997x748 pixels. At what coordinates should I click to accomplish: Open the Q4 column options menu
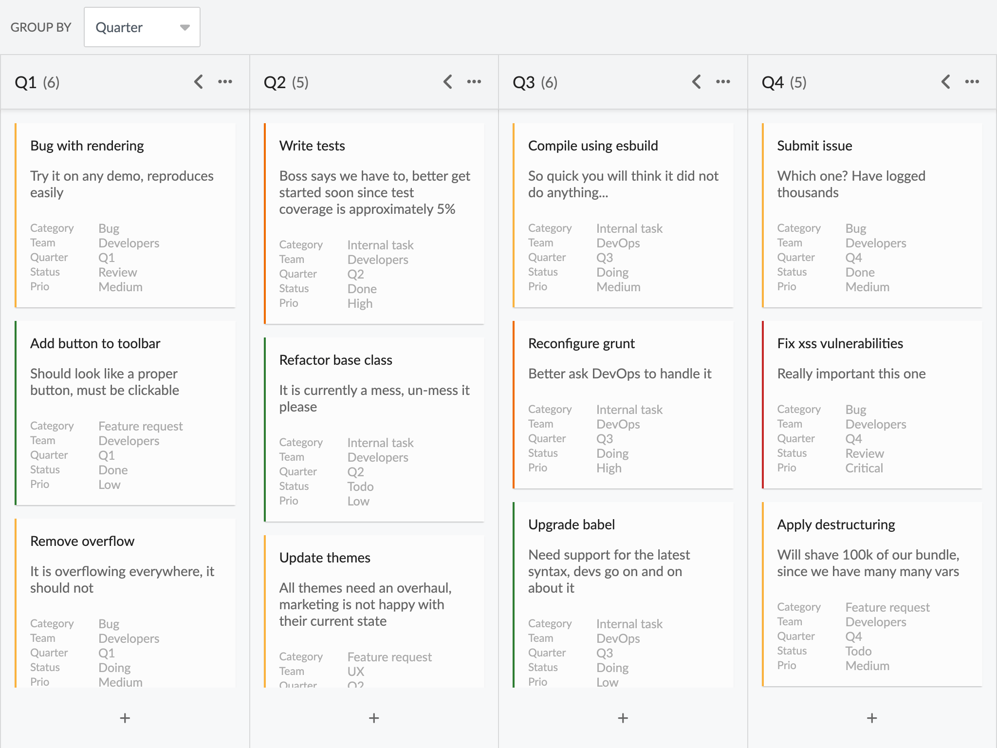[x=973, y=82]
